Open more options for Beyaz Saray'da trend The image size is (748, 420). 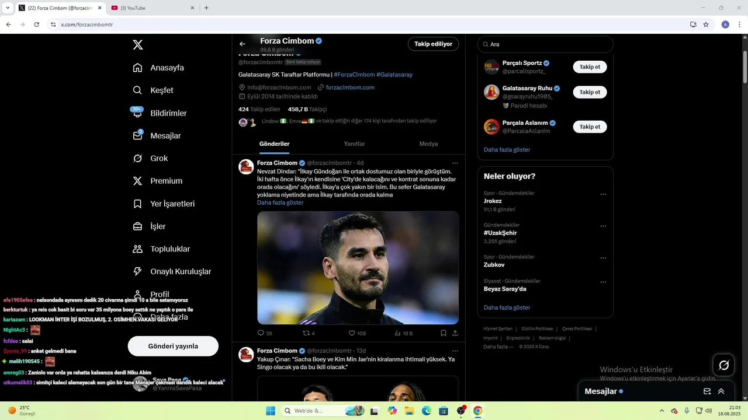coord(603,282)
